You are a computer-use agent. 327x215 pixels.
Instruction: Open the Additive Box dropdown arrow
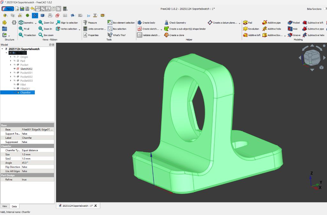click(285, 36)
